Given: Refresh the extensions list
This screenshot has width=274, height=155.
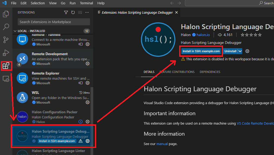Looking at the screenshot, I should coord(73,12).
